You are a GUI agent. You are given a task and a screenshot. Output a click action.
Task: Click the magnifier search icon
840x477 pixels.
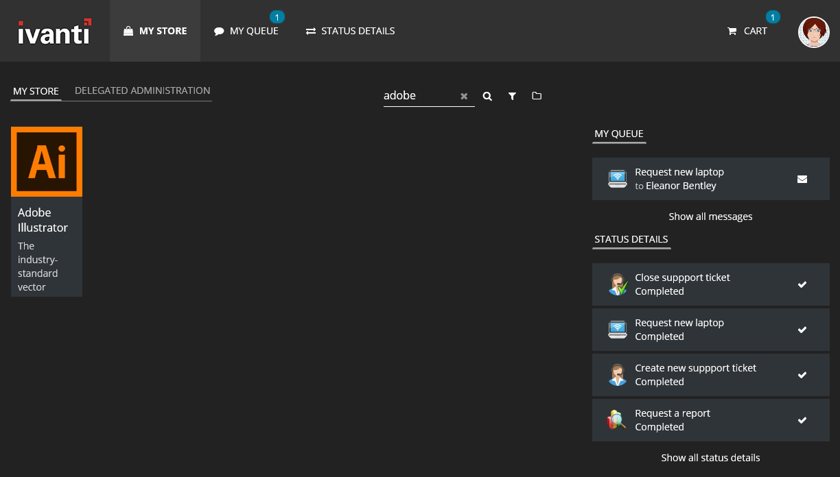[487, 97]
